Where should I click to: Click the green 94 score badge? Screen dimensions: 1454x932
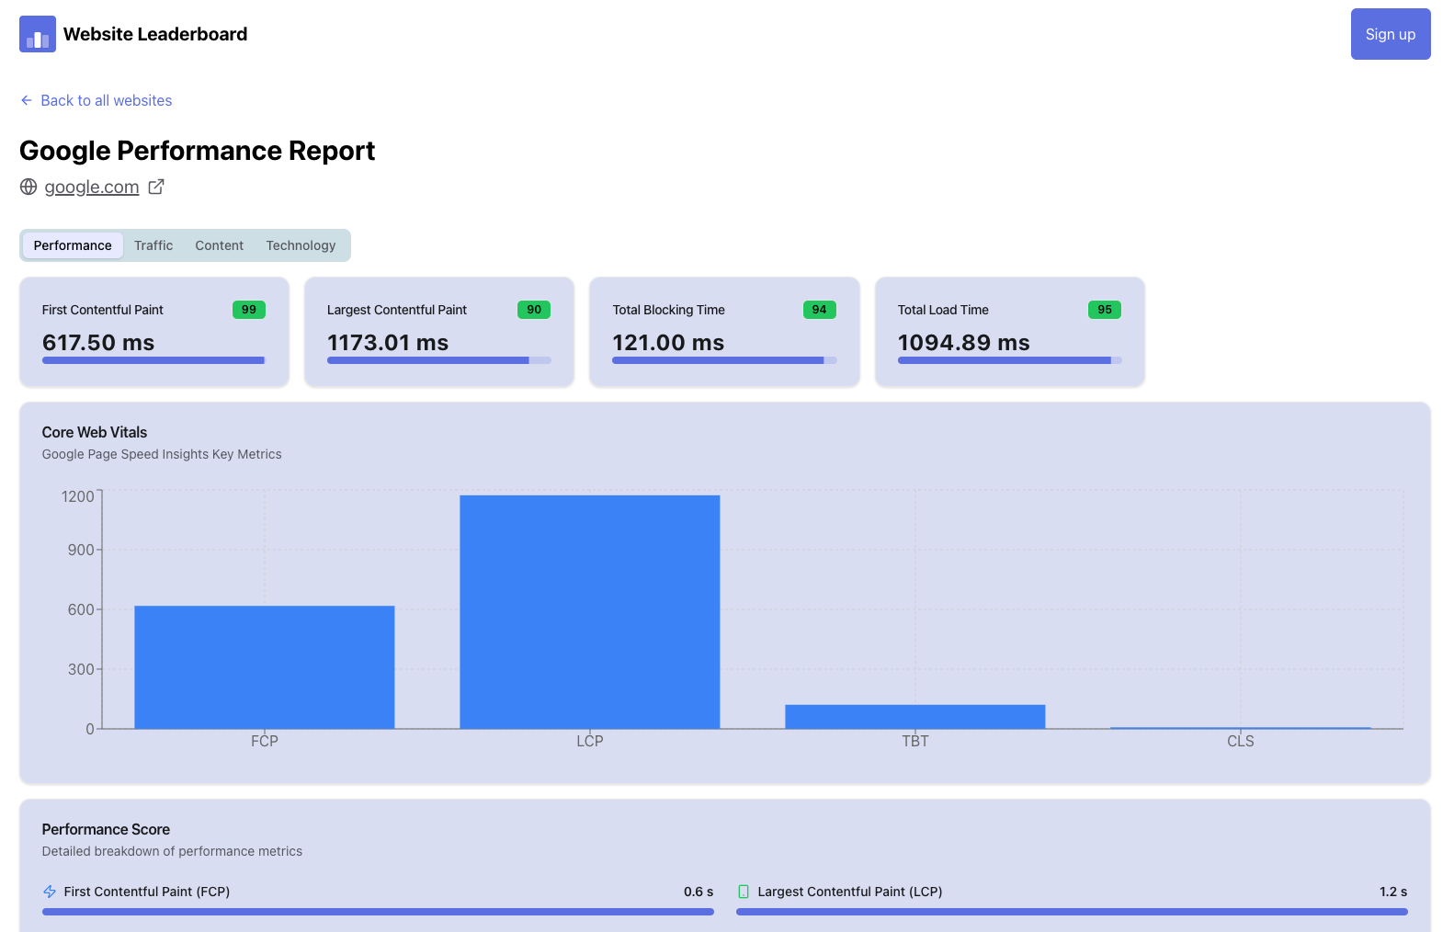click(820, 310)
